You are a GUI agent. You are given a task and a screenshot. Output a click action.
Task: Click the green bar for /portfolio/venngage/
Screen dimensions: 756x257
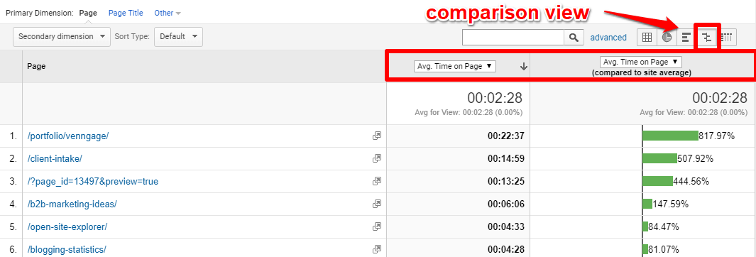(670, 136)
